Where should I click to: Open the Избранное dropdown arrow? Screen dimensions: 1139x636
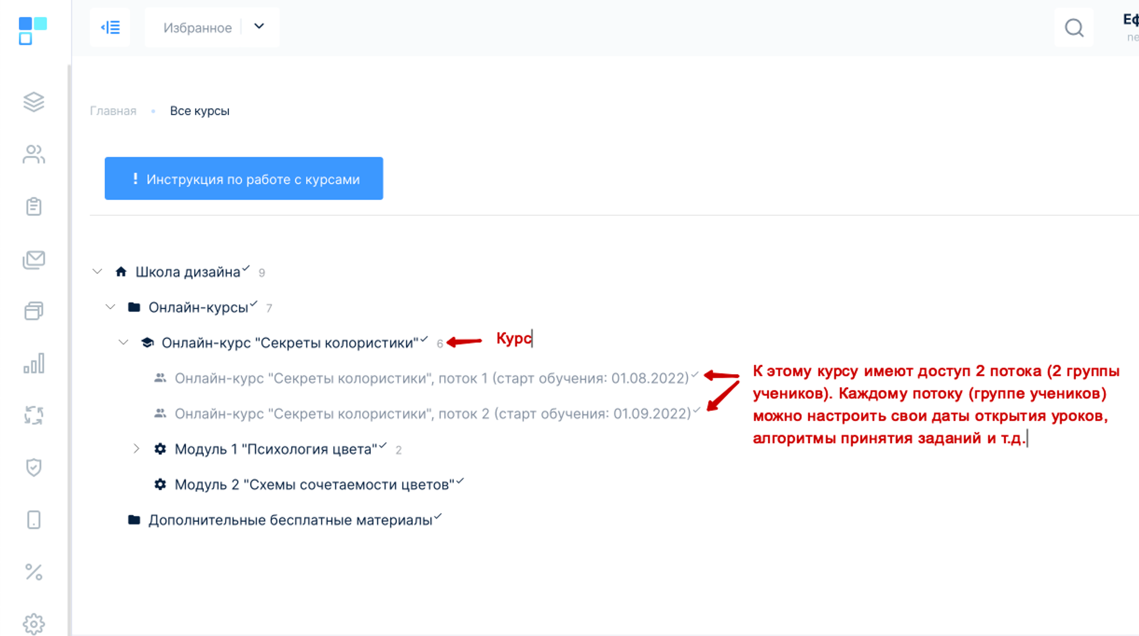click(x=259, y=27)
